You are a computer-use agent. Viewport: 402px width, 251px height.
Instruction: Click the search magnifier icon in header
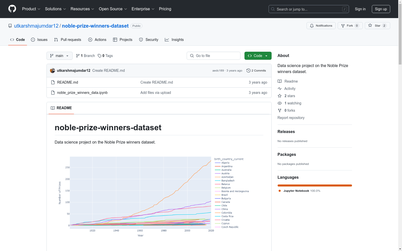273,9
